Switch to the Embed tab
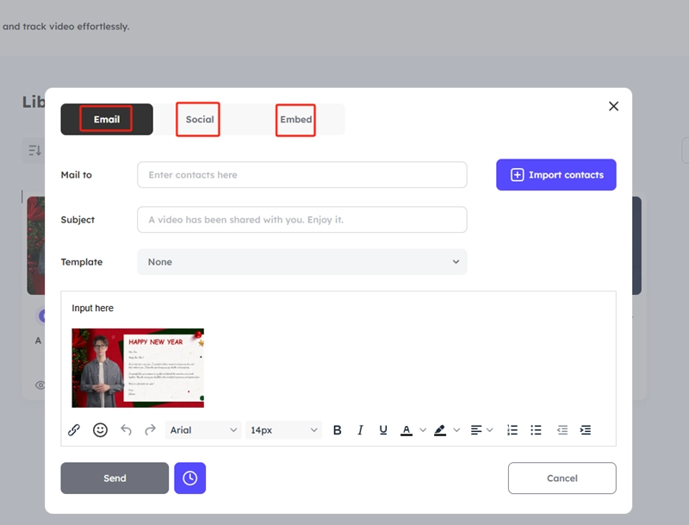This screenshot has height=525, width=689. (295, 120)
